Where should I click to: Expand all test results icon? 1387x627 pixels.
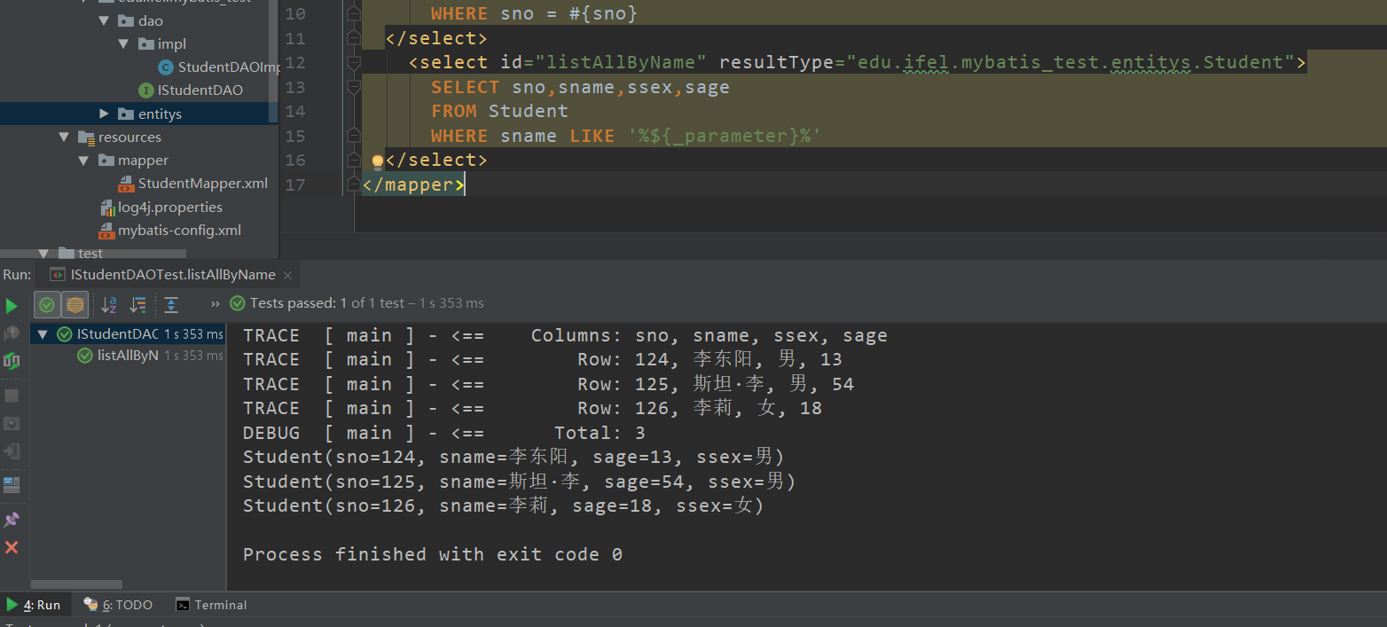tap(171, 305)
